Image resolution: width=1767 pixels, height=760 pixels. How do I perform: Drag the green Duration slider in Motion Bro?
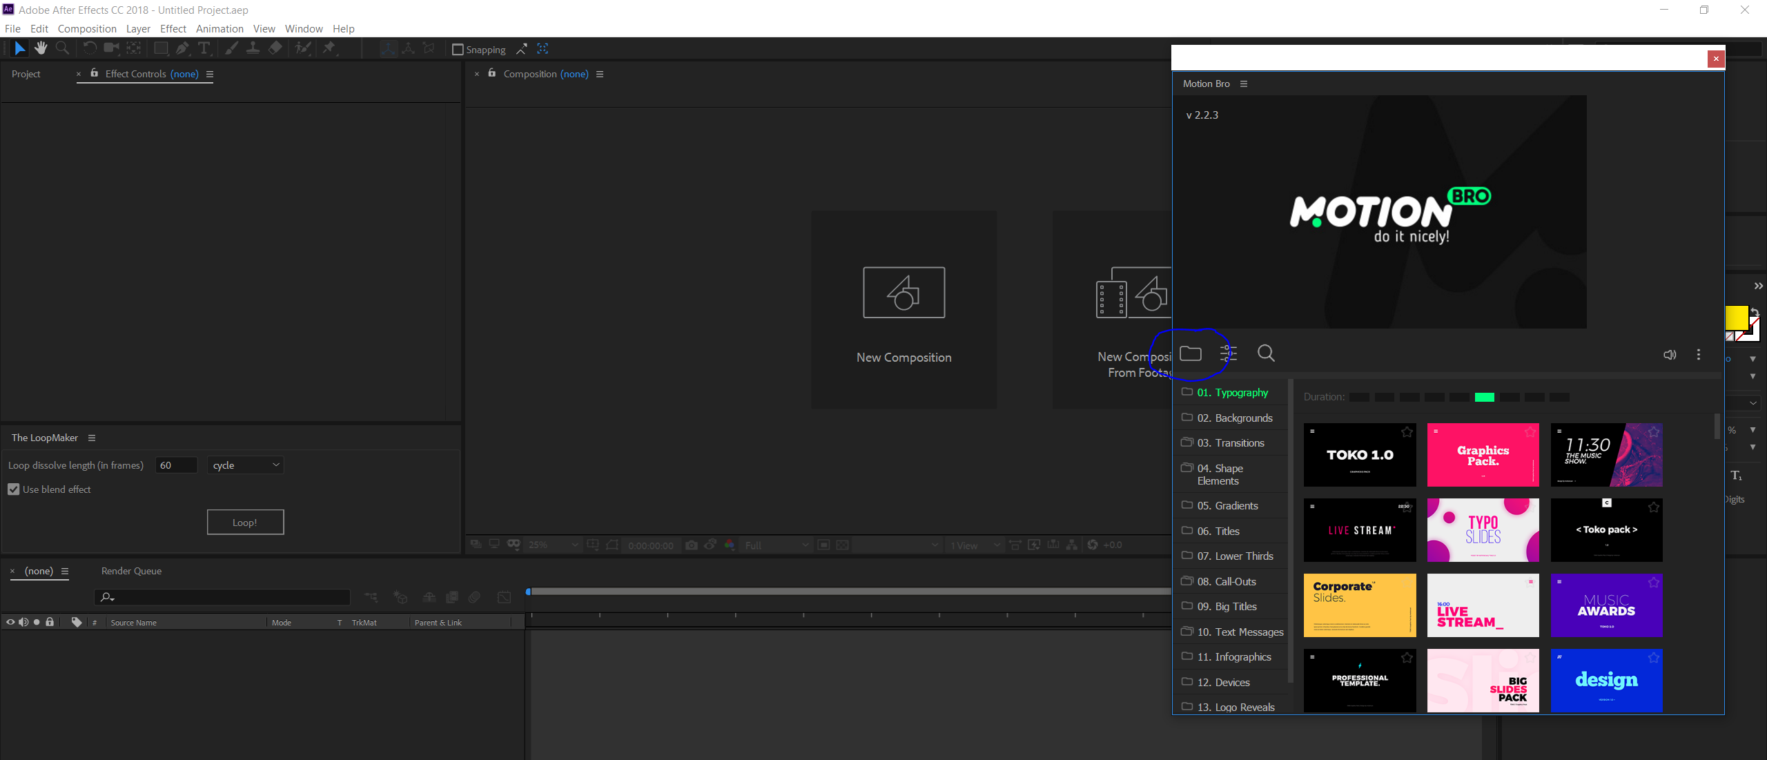1485,396
